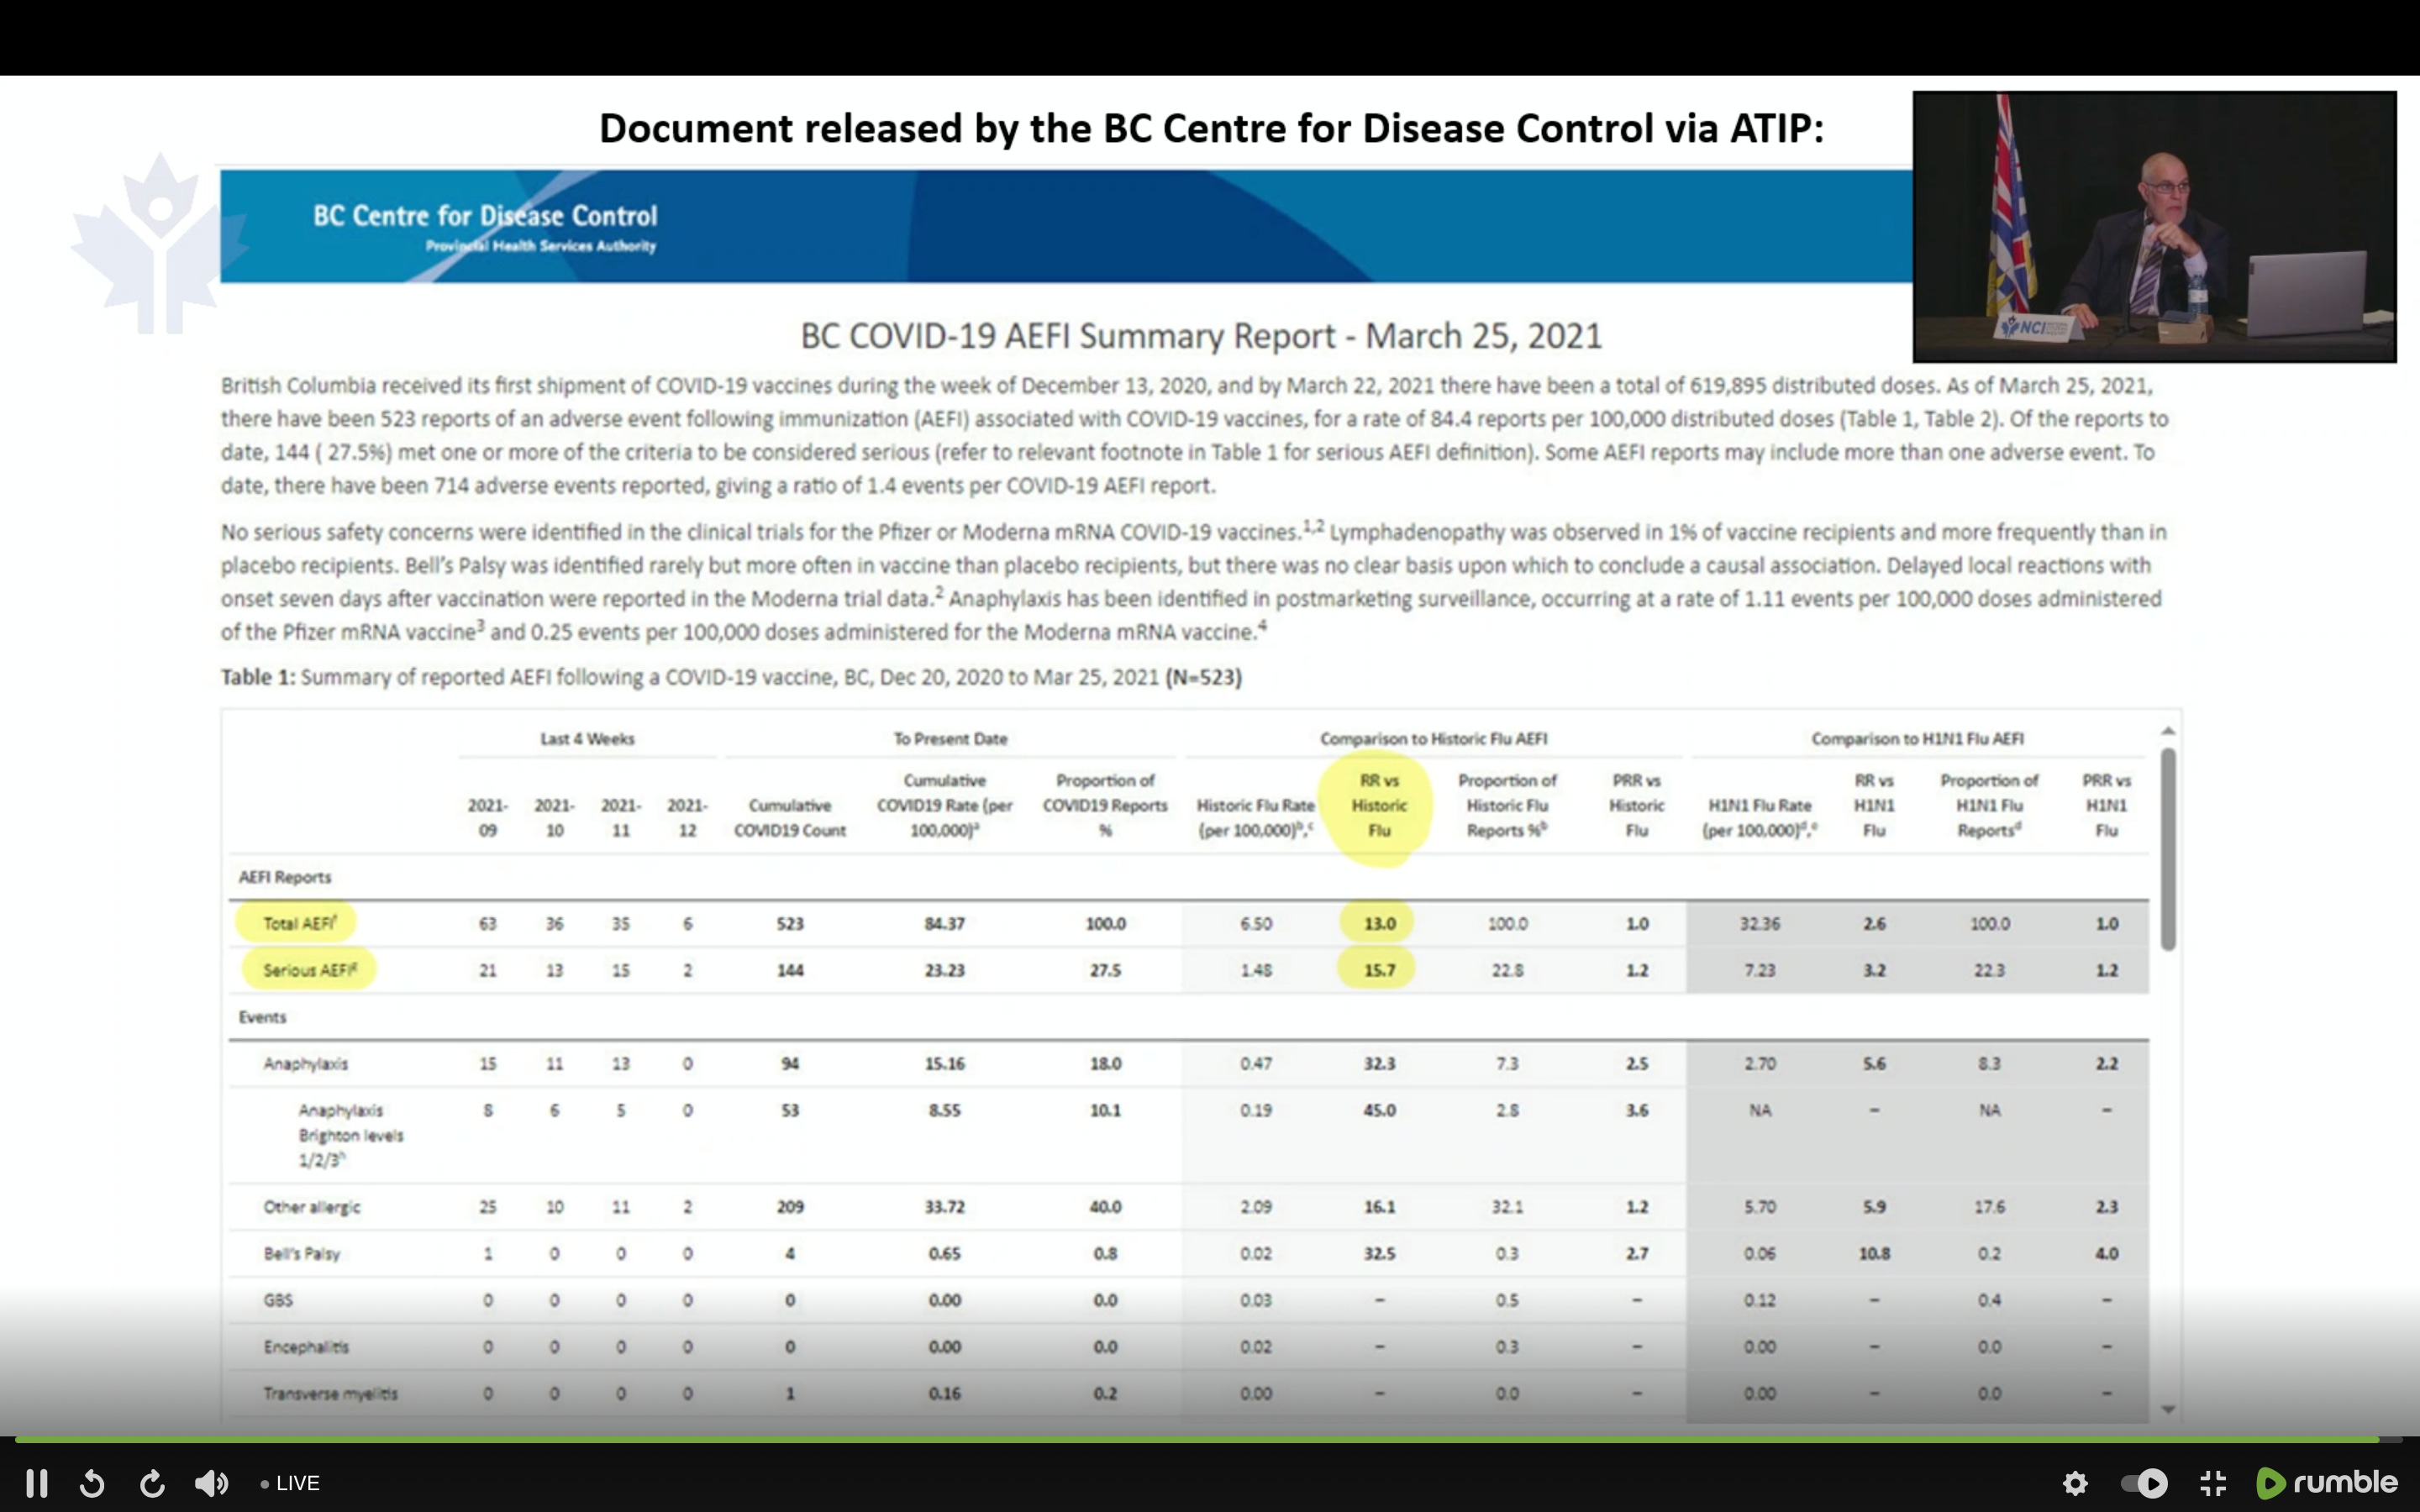Mute the video with speaker icon

click(211, 1483)
